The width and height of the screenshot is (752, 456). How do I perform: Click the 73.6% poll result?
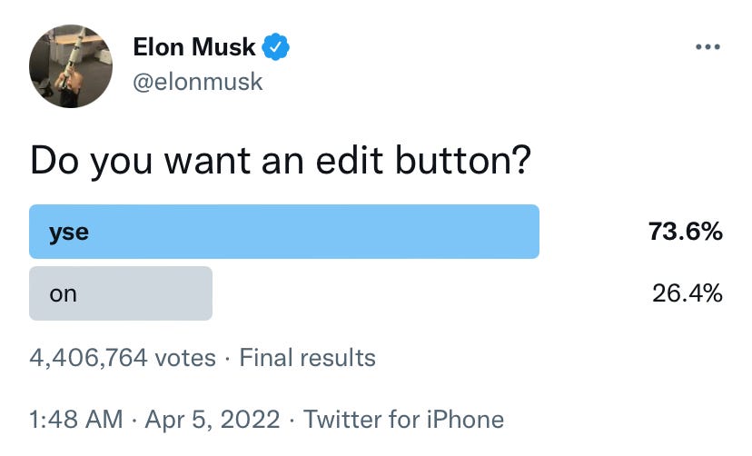tap(686, 232)
